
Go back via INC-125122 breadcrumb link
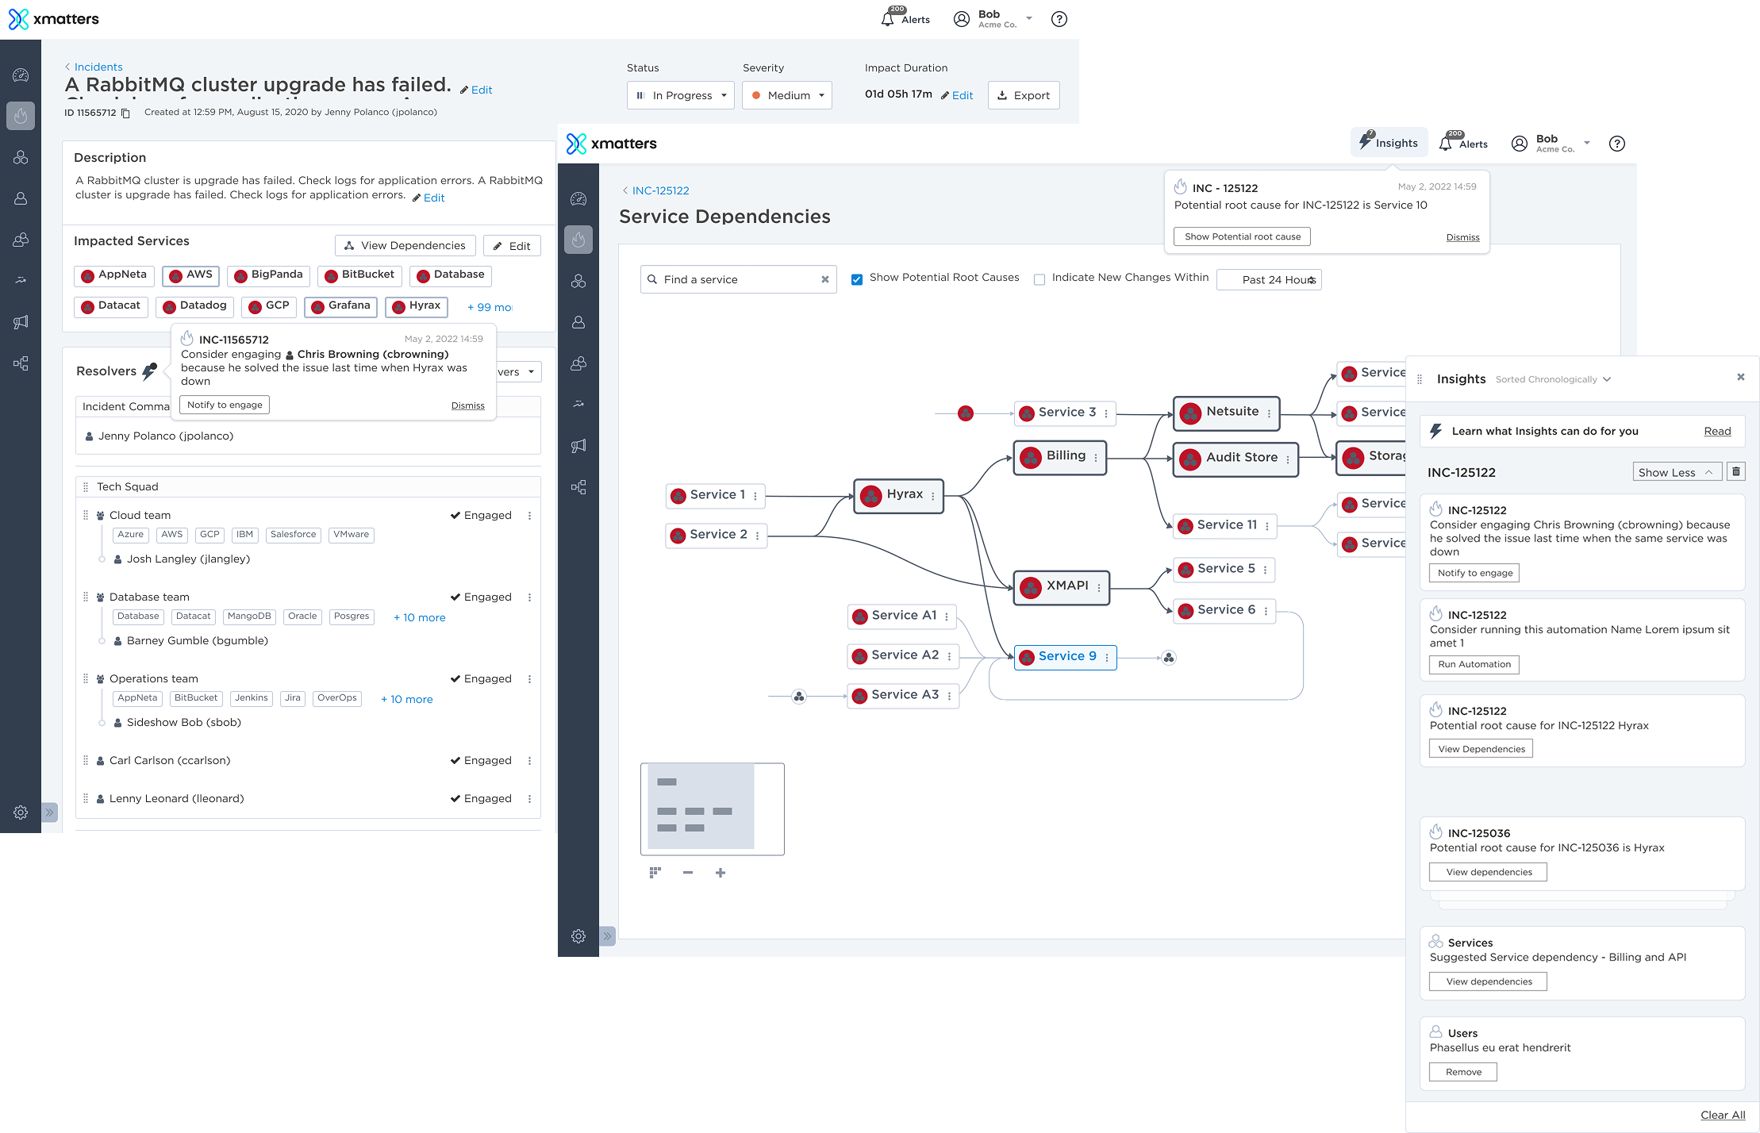(660, 190)
